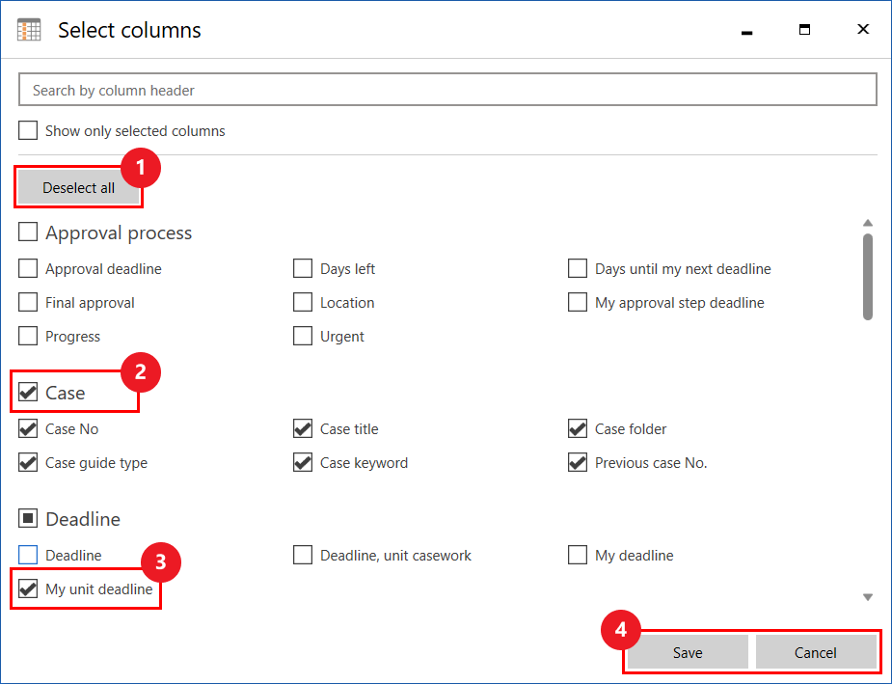Check the Final approval column

click(28, 302)
